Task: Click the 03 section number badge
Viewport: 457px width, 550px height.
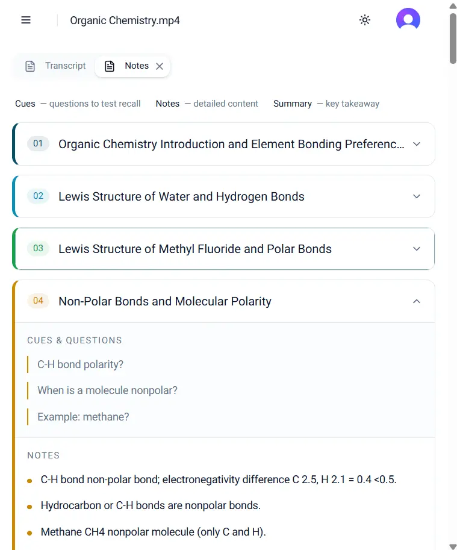Action: (x=38, y=248)
